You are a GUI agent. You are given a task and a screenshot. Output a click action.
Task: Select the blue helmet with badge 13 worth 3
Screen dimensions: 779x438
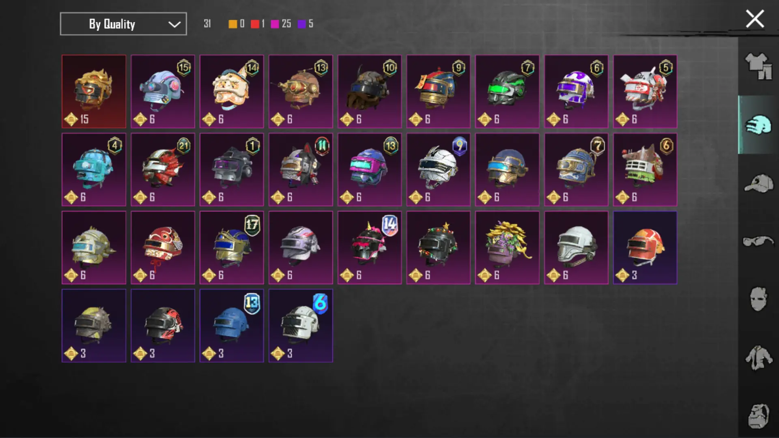[232, 326]
